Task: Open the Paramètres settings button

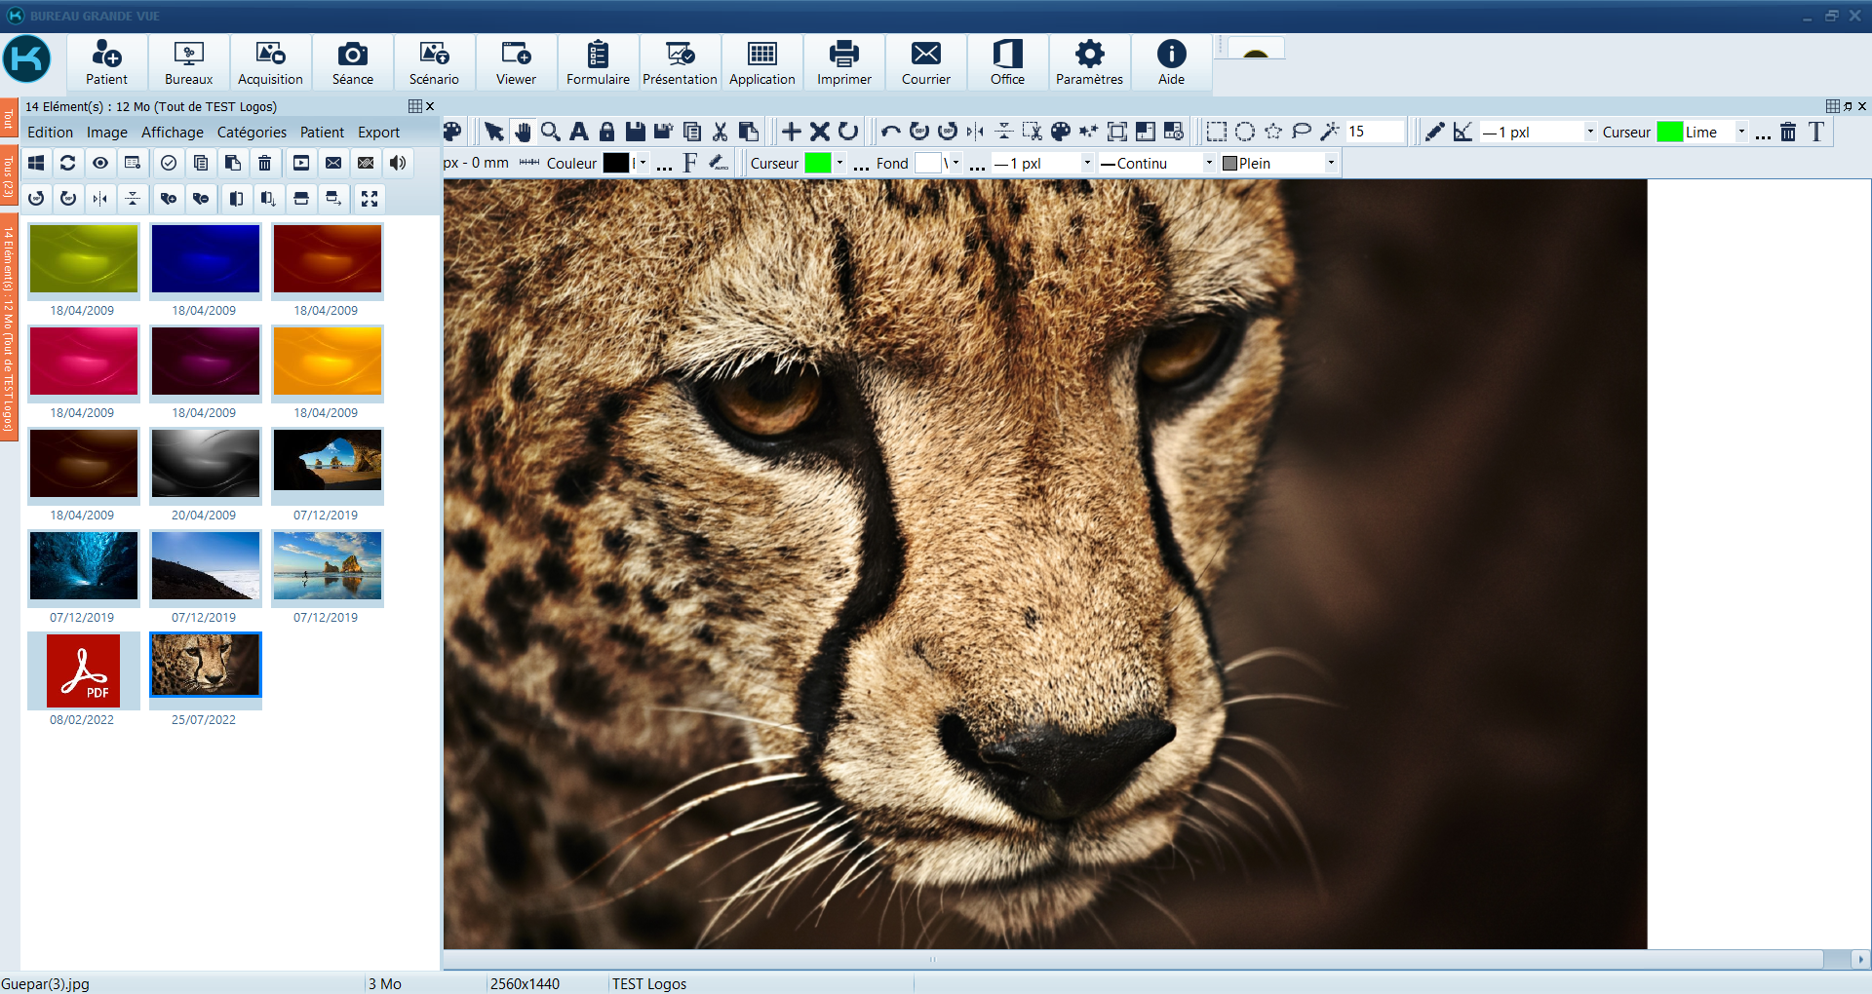Action: coord(1089,63)
